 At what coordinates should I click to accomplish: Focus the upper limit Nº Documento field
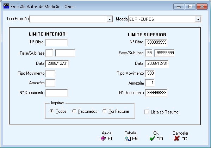click(x=156, y=93)
